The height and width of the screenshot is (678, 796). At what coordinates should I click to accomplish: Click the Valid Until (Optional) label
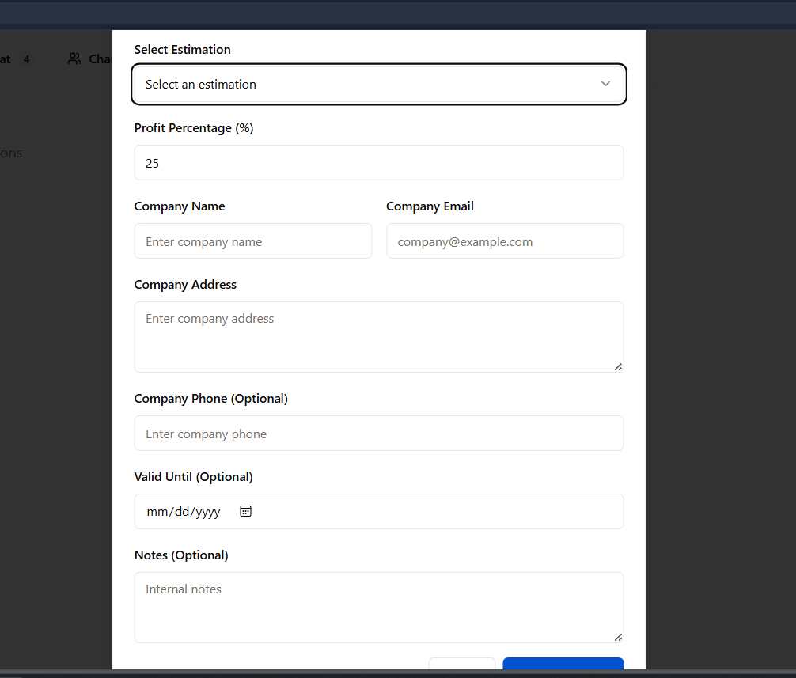[193, 477]
